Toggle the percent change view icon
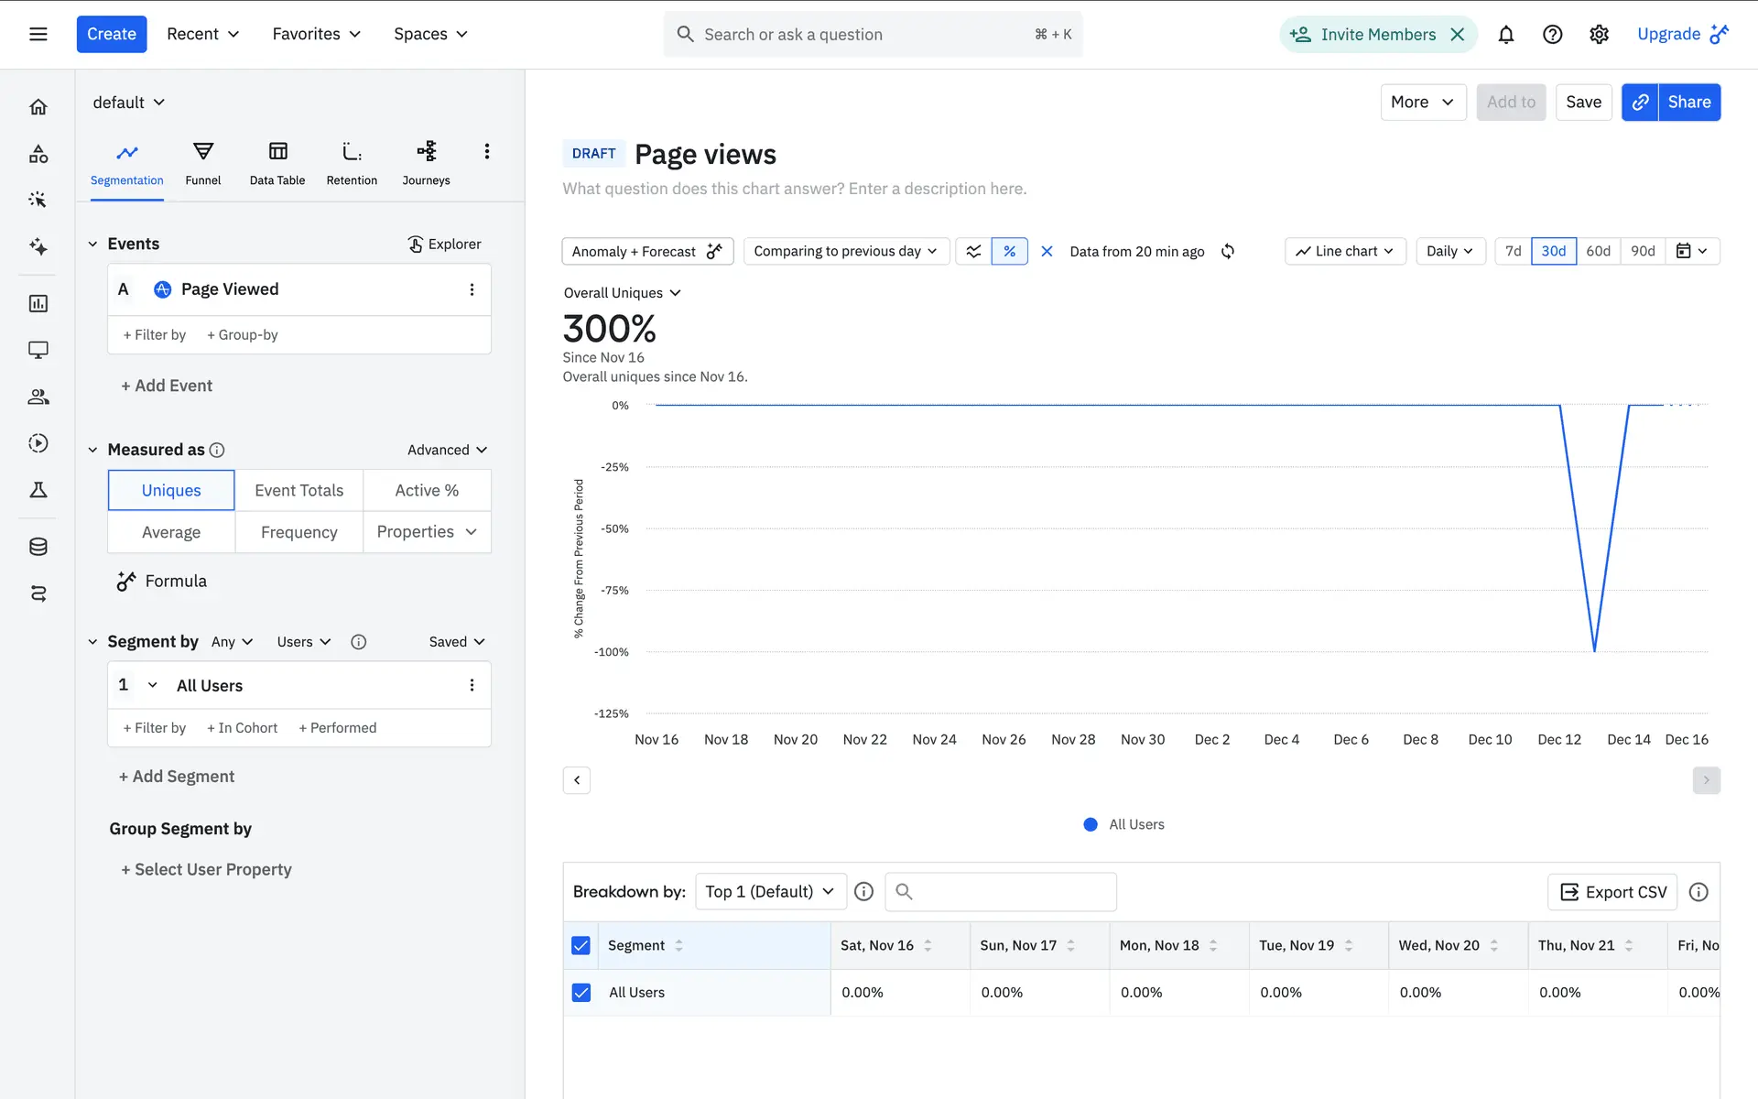This screenshot has width=1758, height=1099. click(x=1009, y=251)
